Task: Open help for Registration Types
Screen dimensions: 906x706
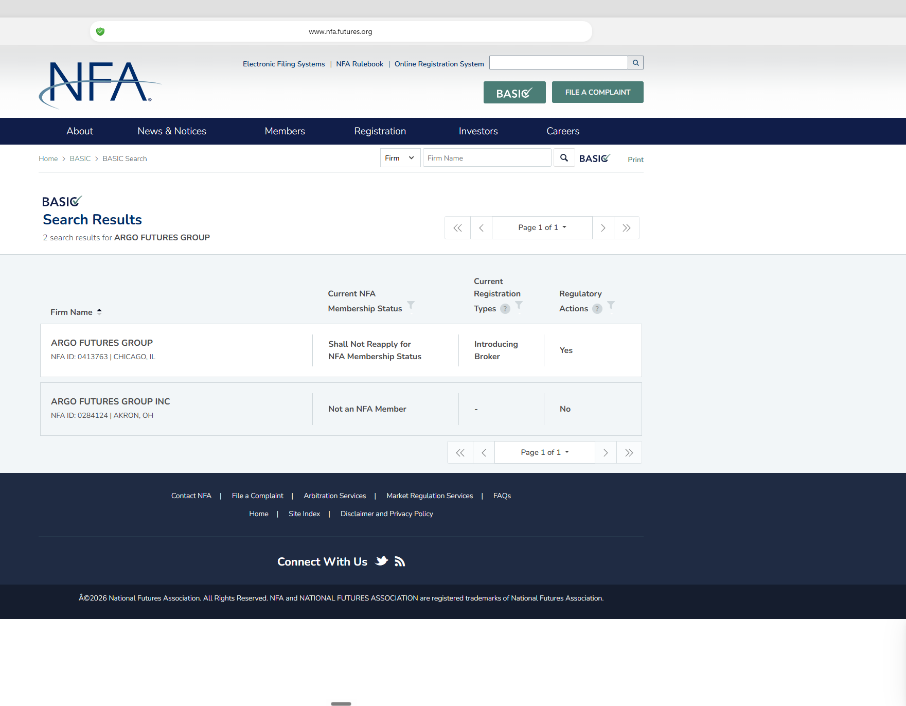Action: (505, 309)
